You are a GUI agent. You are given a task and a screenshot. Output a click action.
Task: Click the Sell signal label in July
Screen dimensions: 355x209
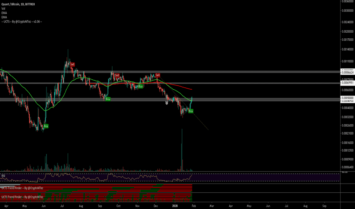(72, 64)
